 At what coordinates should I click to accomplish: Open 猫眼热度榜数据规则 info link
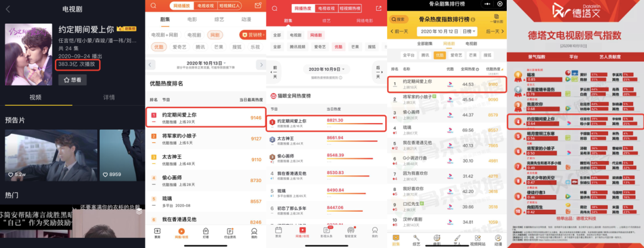click(x=327, y=77)
